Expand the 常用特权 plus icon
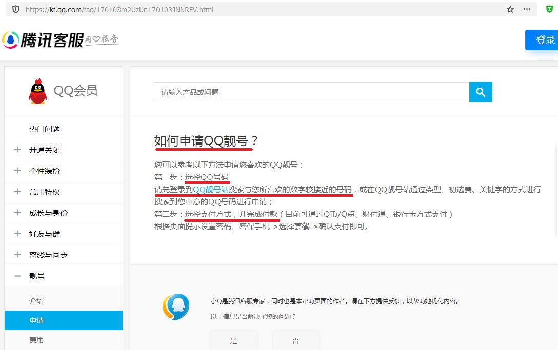Screen dimensions: 558x350 (x=17, y=191)
